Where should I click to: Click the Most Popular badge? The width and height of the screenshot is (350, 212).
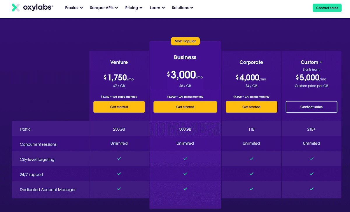coord(185,41)
